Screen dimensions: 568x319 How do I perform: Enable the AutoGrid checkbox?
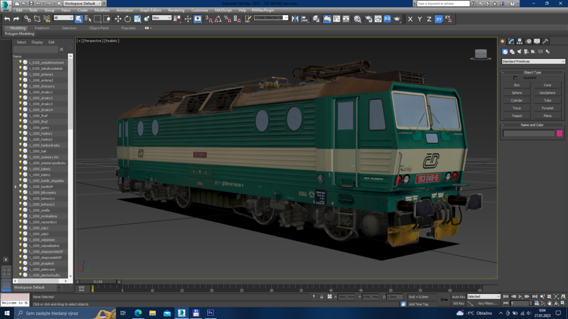point(515,78)
